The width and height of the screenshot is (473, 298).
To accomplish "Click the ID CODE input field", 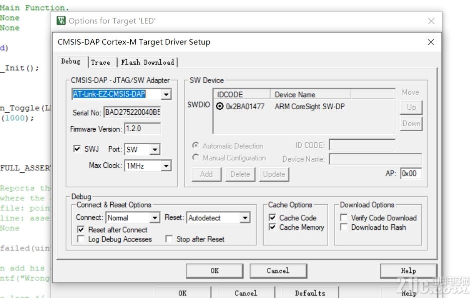I will click(362, 145).
